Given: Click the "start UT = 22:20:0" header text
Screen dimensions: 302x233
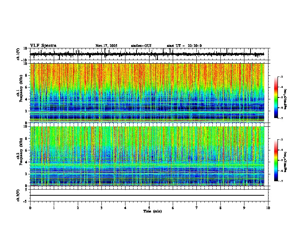Looking at the screenshot, I should tap(184, 46).
